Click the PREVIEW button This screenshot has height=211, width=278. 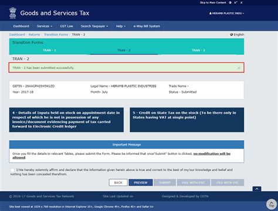coord(141,182)
